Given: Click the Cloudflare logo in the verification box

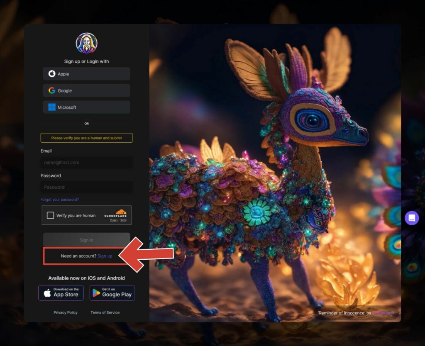Looking at the screenshot, I should [116, 213].
